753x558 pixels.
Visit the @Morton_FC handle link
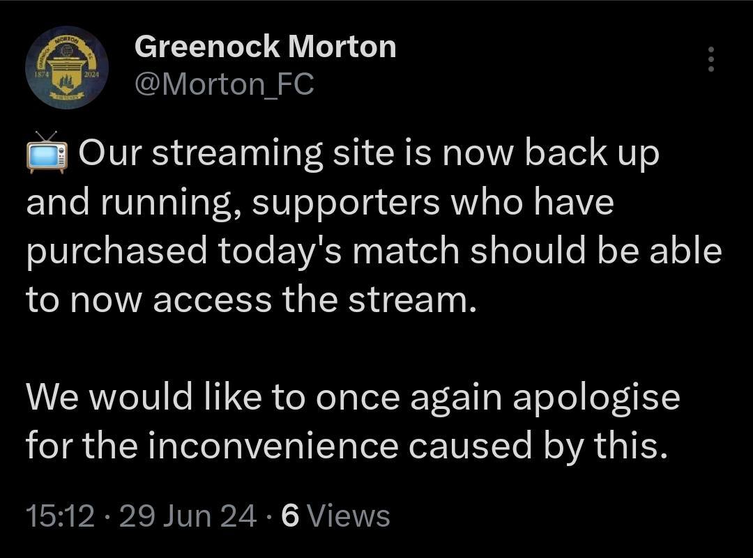[224, 85]
